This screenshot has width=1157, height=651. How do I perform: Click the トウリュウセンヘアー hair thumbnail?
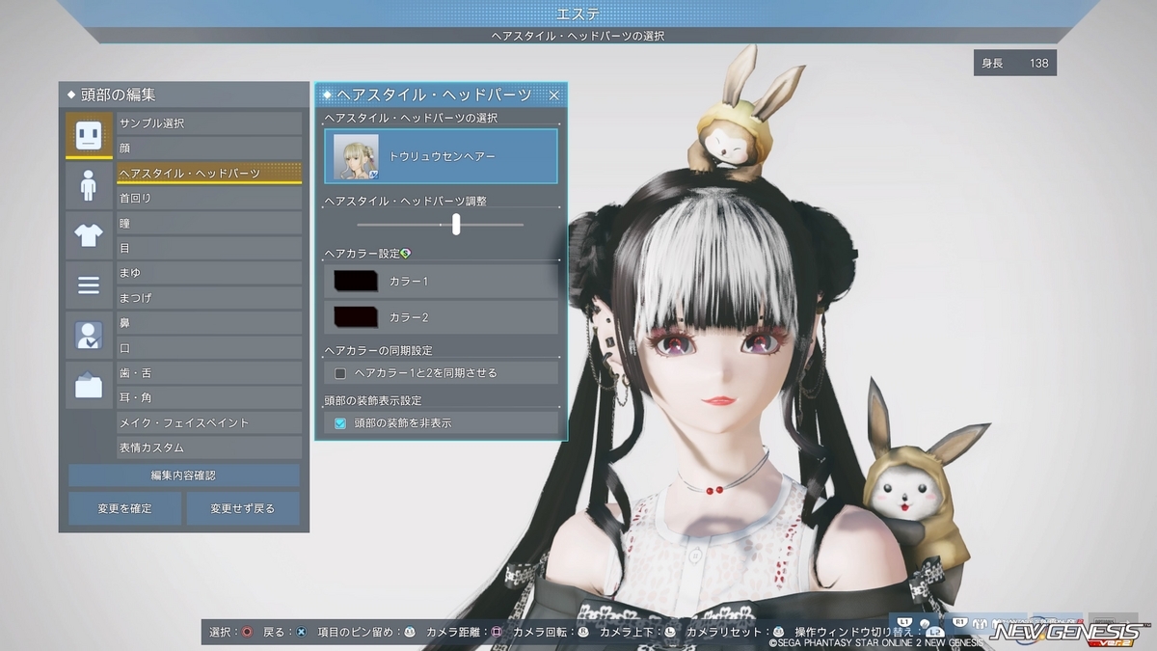coord(356,156)
